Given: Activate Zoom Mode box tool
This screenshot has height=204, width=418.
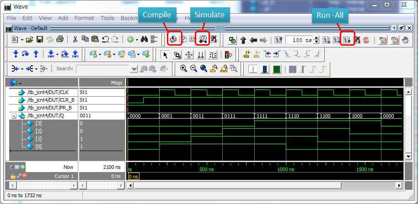Looking at the screenshot, I should (177, 55).
